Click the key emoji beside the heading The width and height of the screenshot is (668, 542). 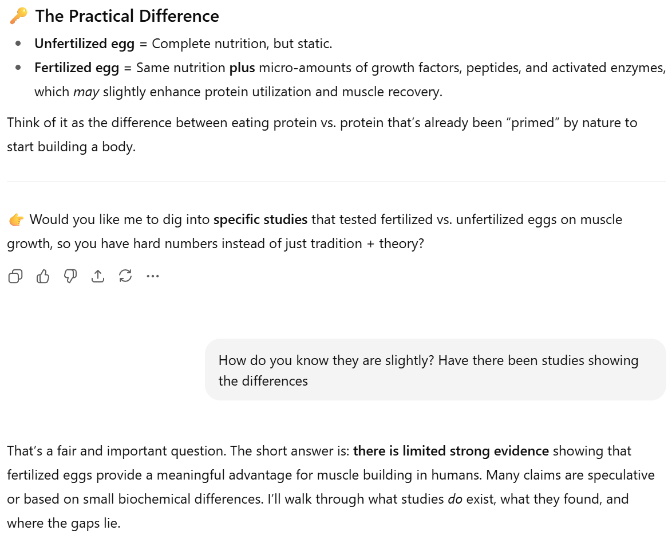click(x=18, y=16)
